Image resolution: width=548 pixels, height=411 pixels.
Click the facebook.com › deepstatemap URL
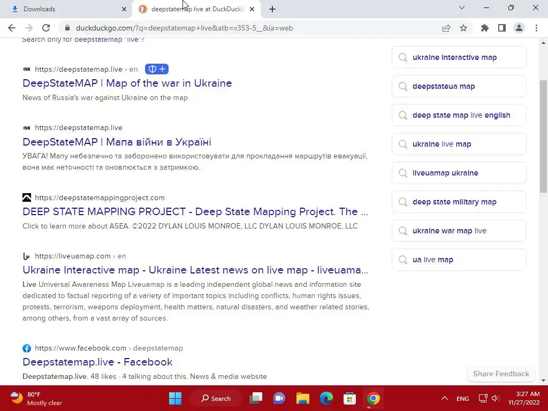coord(109,348)
